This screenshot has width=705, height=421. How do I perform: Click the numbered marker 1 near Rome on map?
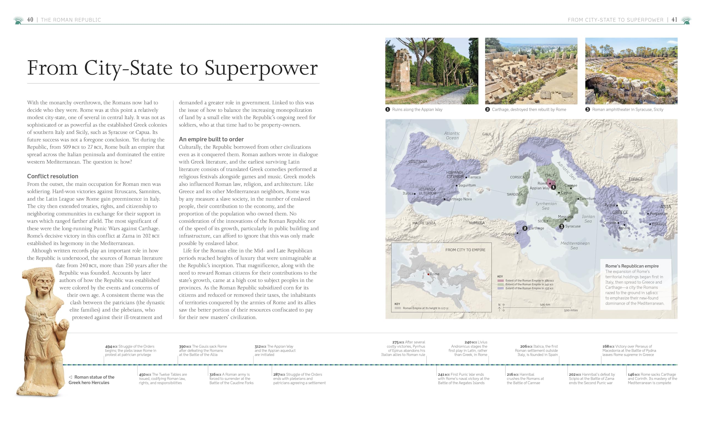(554, 187)
